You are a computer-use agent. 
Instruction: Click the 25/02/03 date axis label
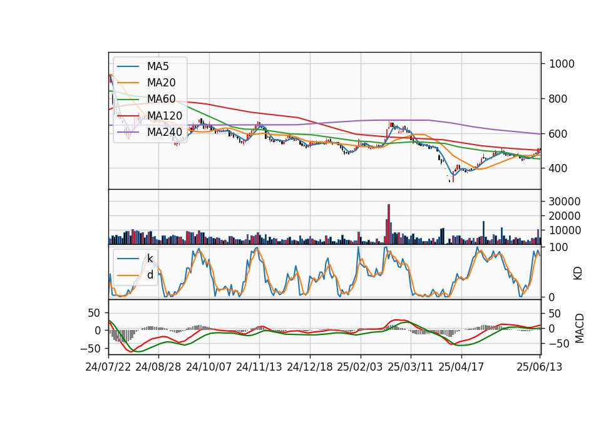[x=360, y=367]
